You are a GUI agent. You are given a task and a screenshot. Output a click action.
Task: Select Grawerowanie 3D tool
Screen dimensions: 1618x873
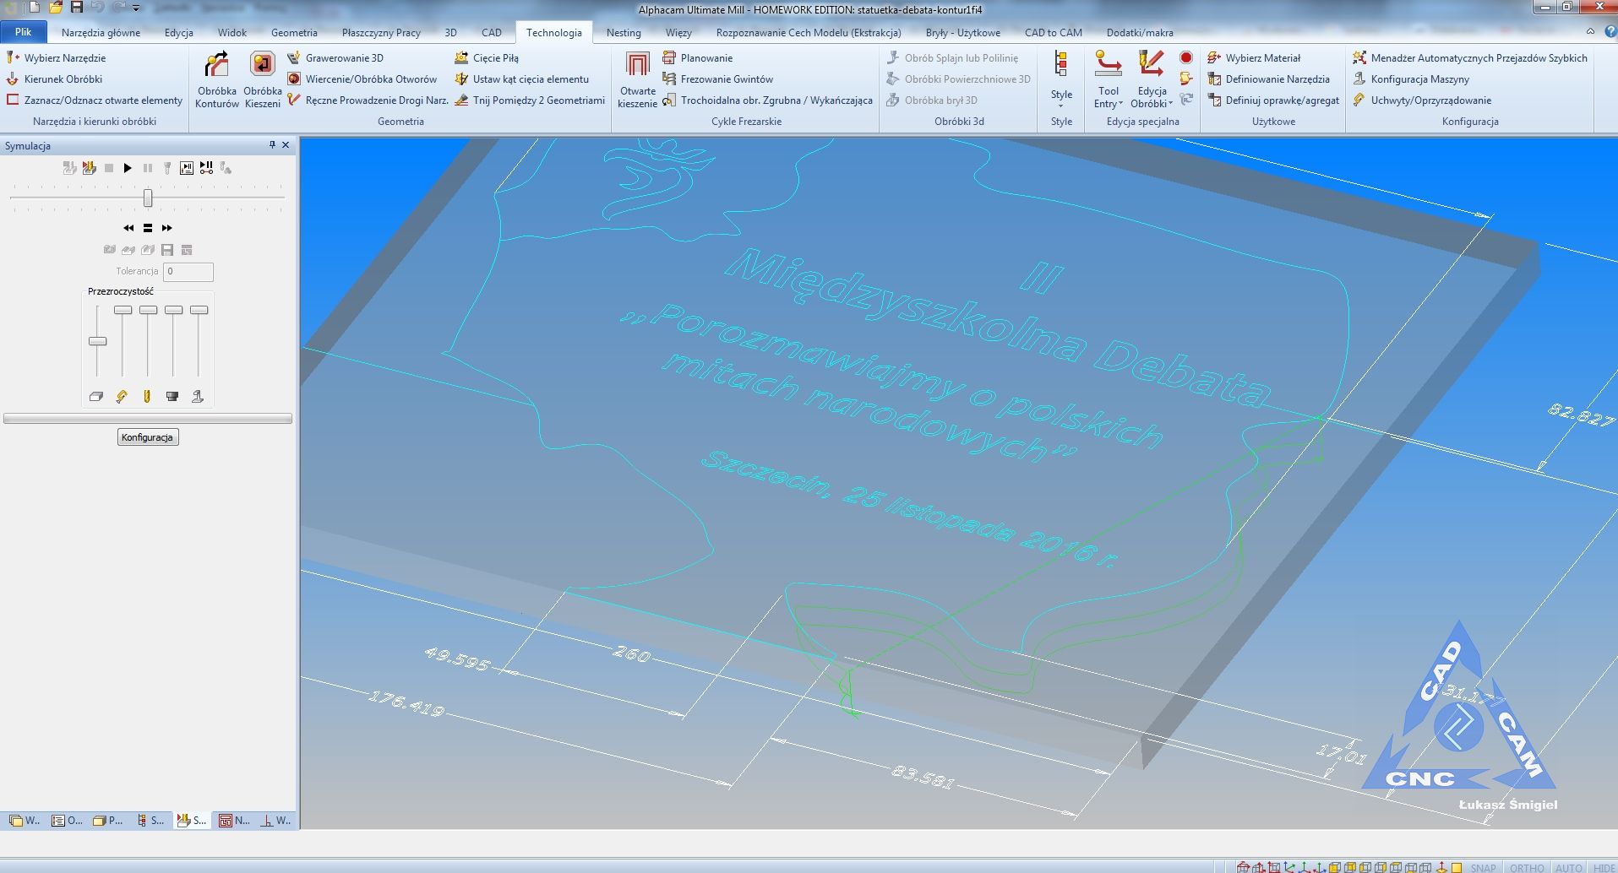(335, 57)
